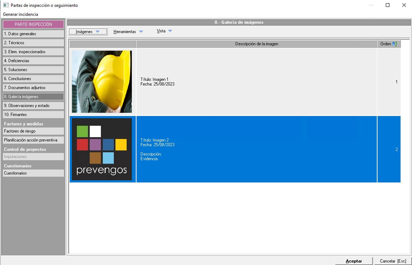412x265 pixels.
Task: Switch to 1. Datos generales section
Action: (x=33, y=34)
